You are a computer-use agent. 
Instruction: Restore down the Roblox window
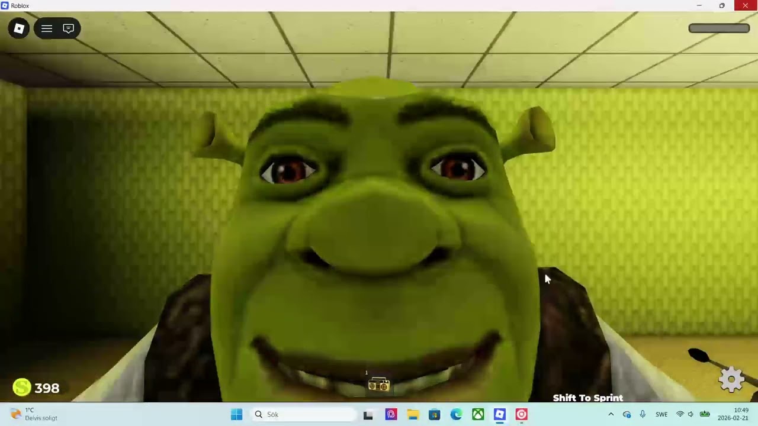coord(722,5)
